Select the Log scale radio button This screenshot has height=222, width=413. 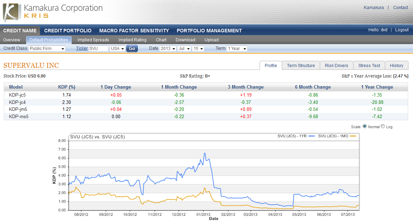(x=383, y=126)
